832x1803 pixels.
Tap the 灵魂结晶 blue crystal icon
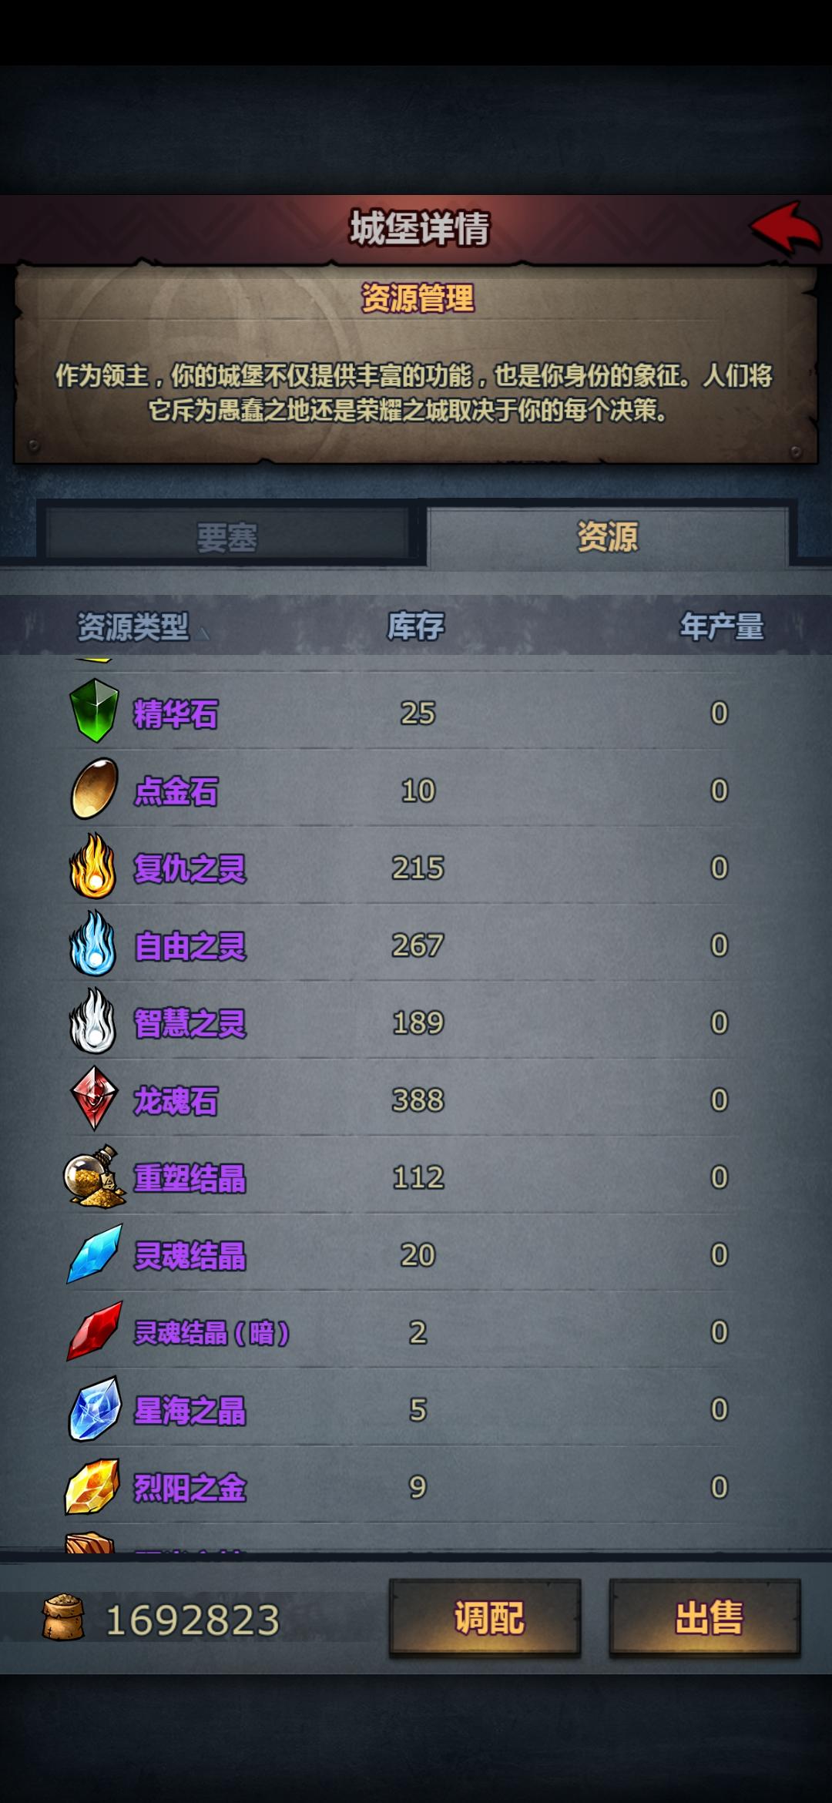coord(95,1254)
